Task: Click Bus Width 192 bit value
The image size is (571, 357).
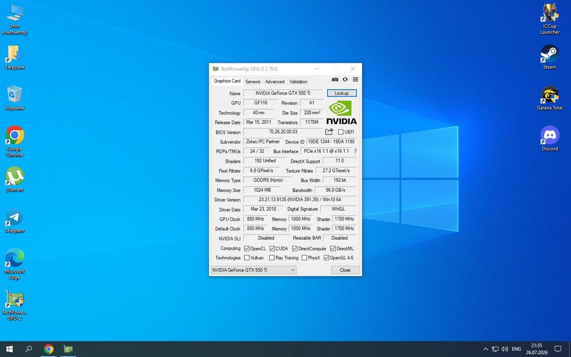Action: click(x=339, y=180)
